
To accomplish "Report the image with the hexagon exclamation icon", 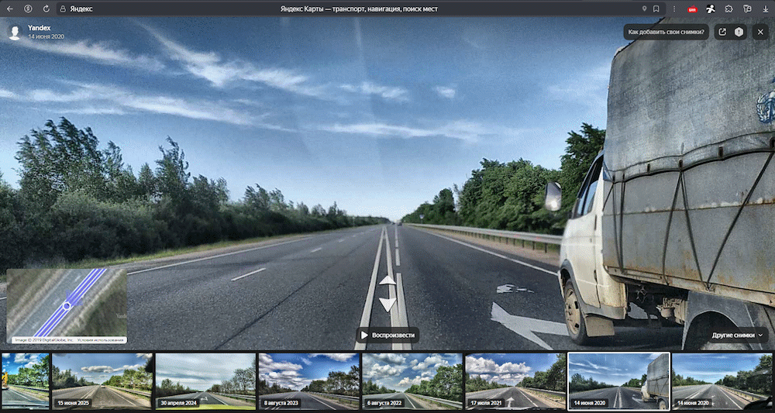I will click(x=739, y=32).
